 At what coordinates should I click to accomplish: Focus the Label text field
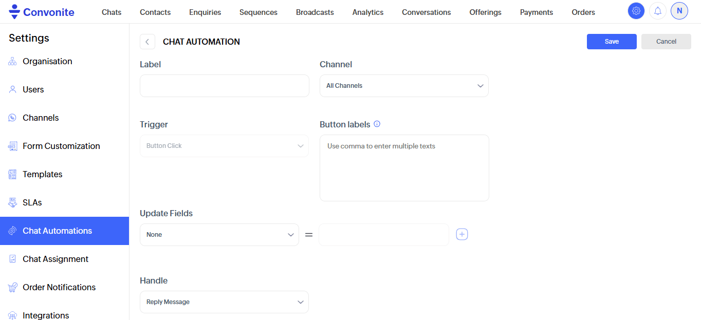coord(225,86)
